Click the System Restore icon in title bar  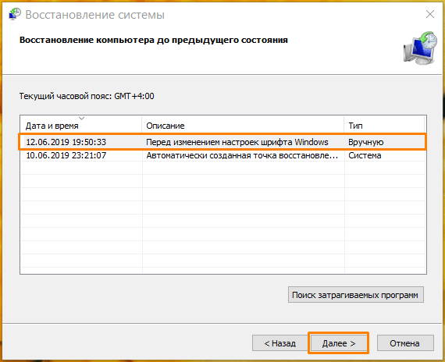pyautogui.click(x=15, y=14)
